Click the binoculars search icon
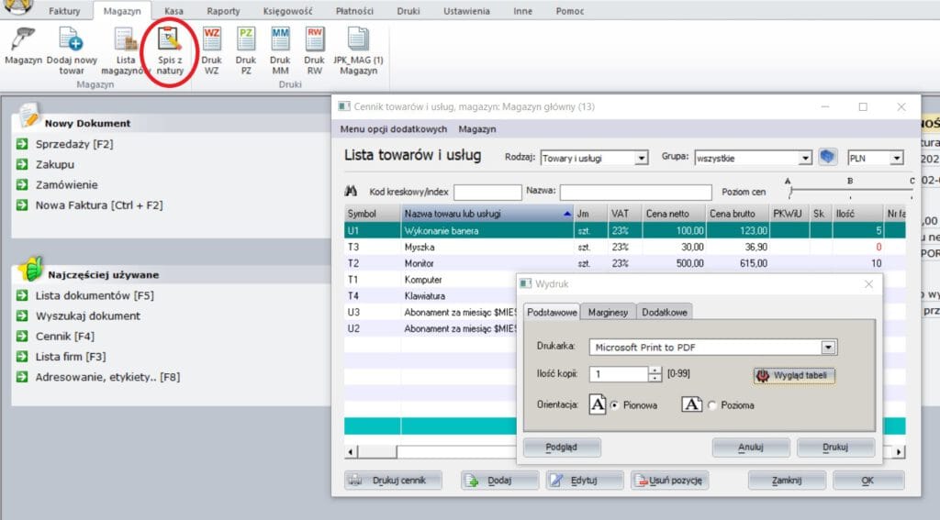 tap(350, 192)
